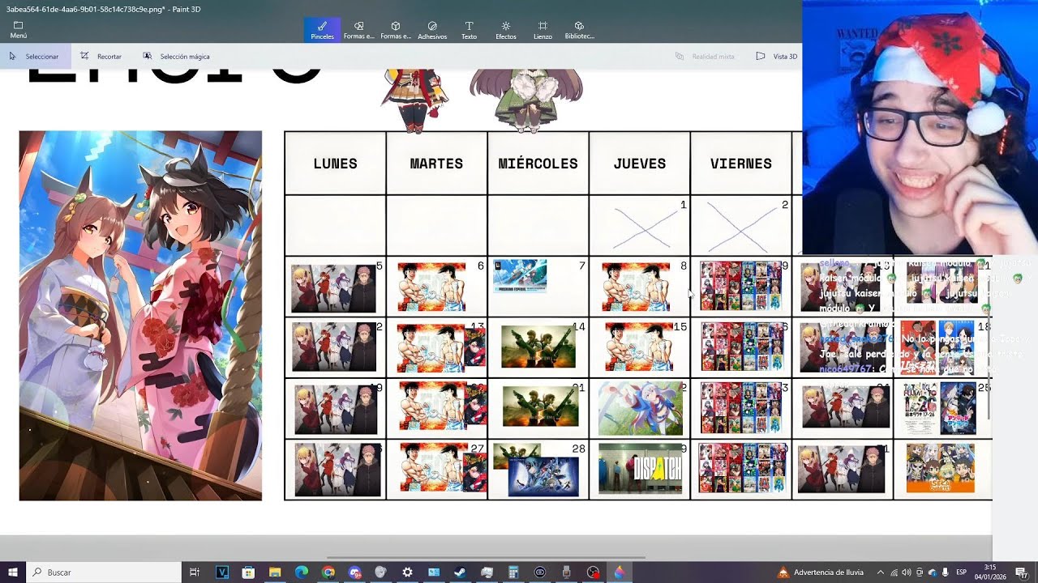
Task: Open the volume speaker tray icon
Action: pyautogui.click(x=907, y=572)
